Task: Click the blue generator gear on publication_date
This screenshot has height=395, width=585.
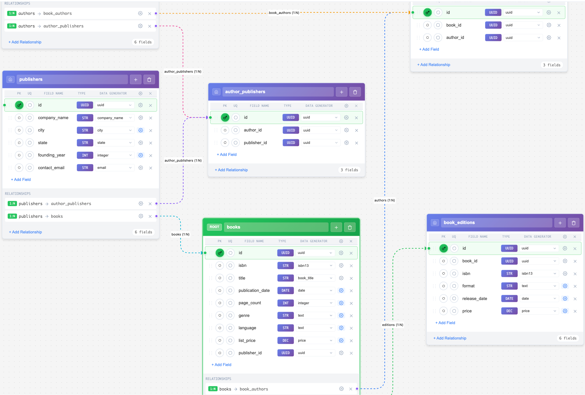Action: pyautogui.click(x=341, y=290)
